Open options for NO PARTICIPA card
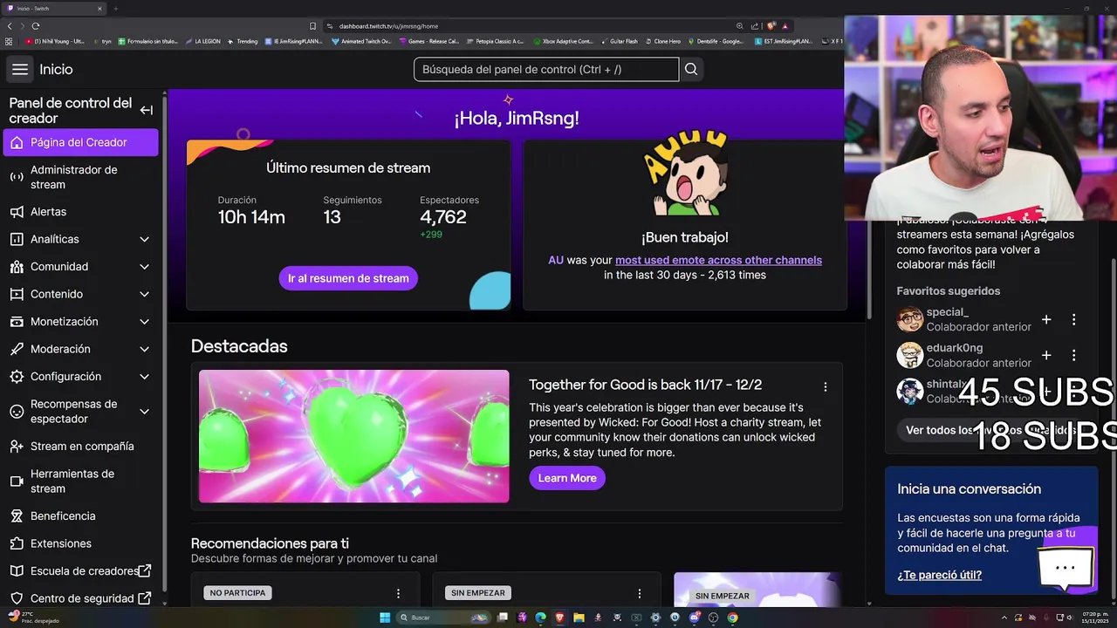 tap(398, 593)
